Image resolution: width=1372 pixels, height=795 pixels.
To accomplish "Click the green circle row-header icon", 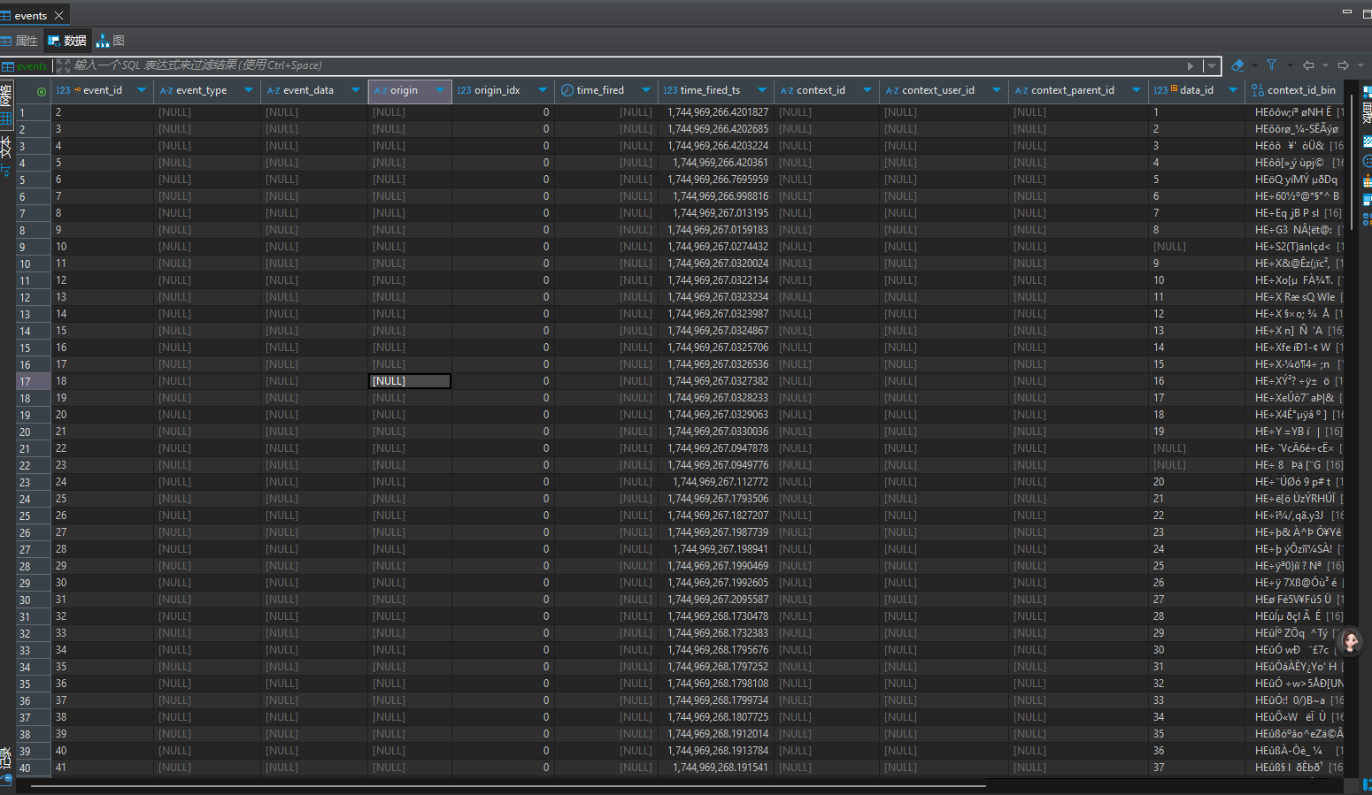I will coord(41,91).
